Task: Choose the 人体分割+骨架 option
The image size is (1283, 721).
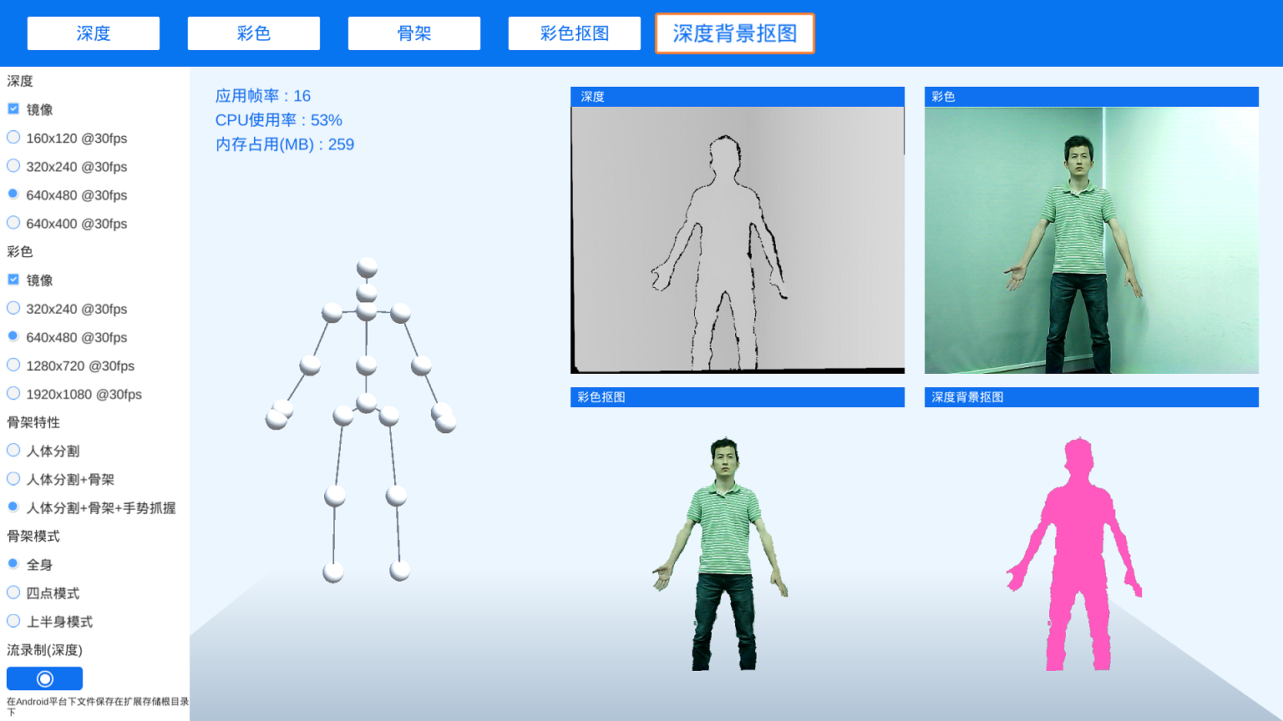Action: point(13,478)
